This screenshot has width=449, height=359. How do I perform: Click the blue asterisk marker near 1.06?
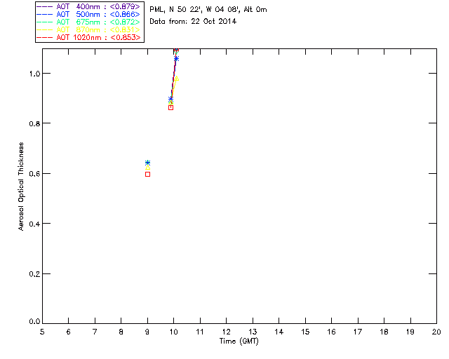(x=176, y=59)
